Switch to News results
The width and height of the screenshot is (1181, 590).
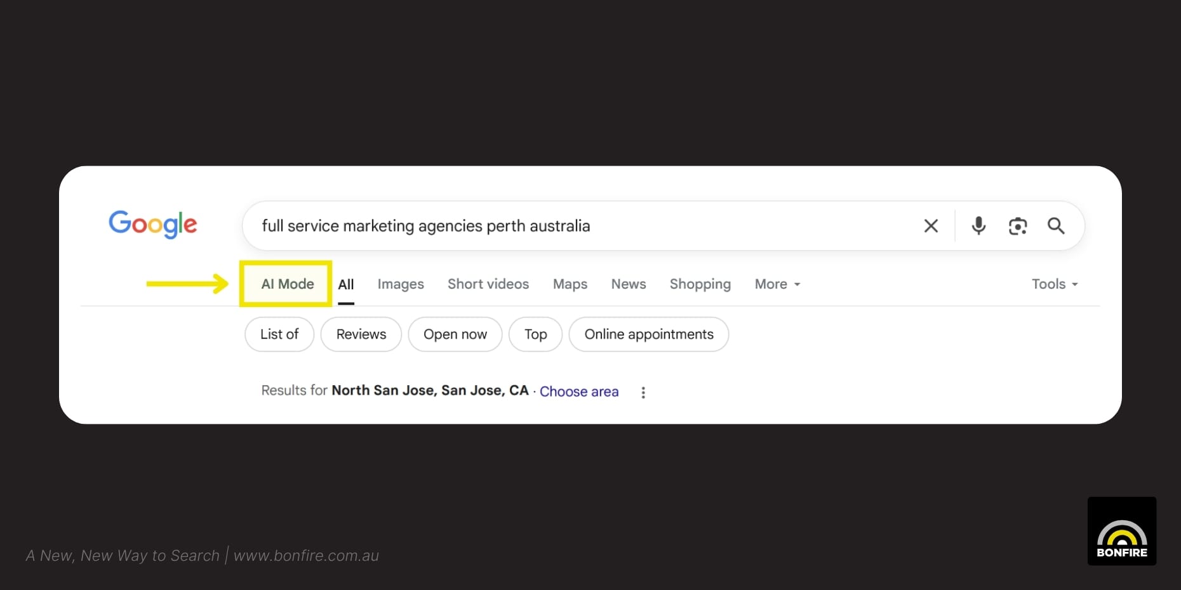(629, 284)
